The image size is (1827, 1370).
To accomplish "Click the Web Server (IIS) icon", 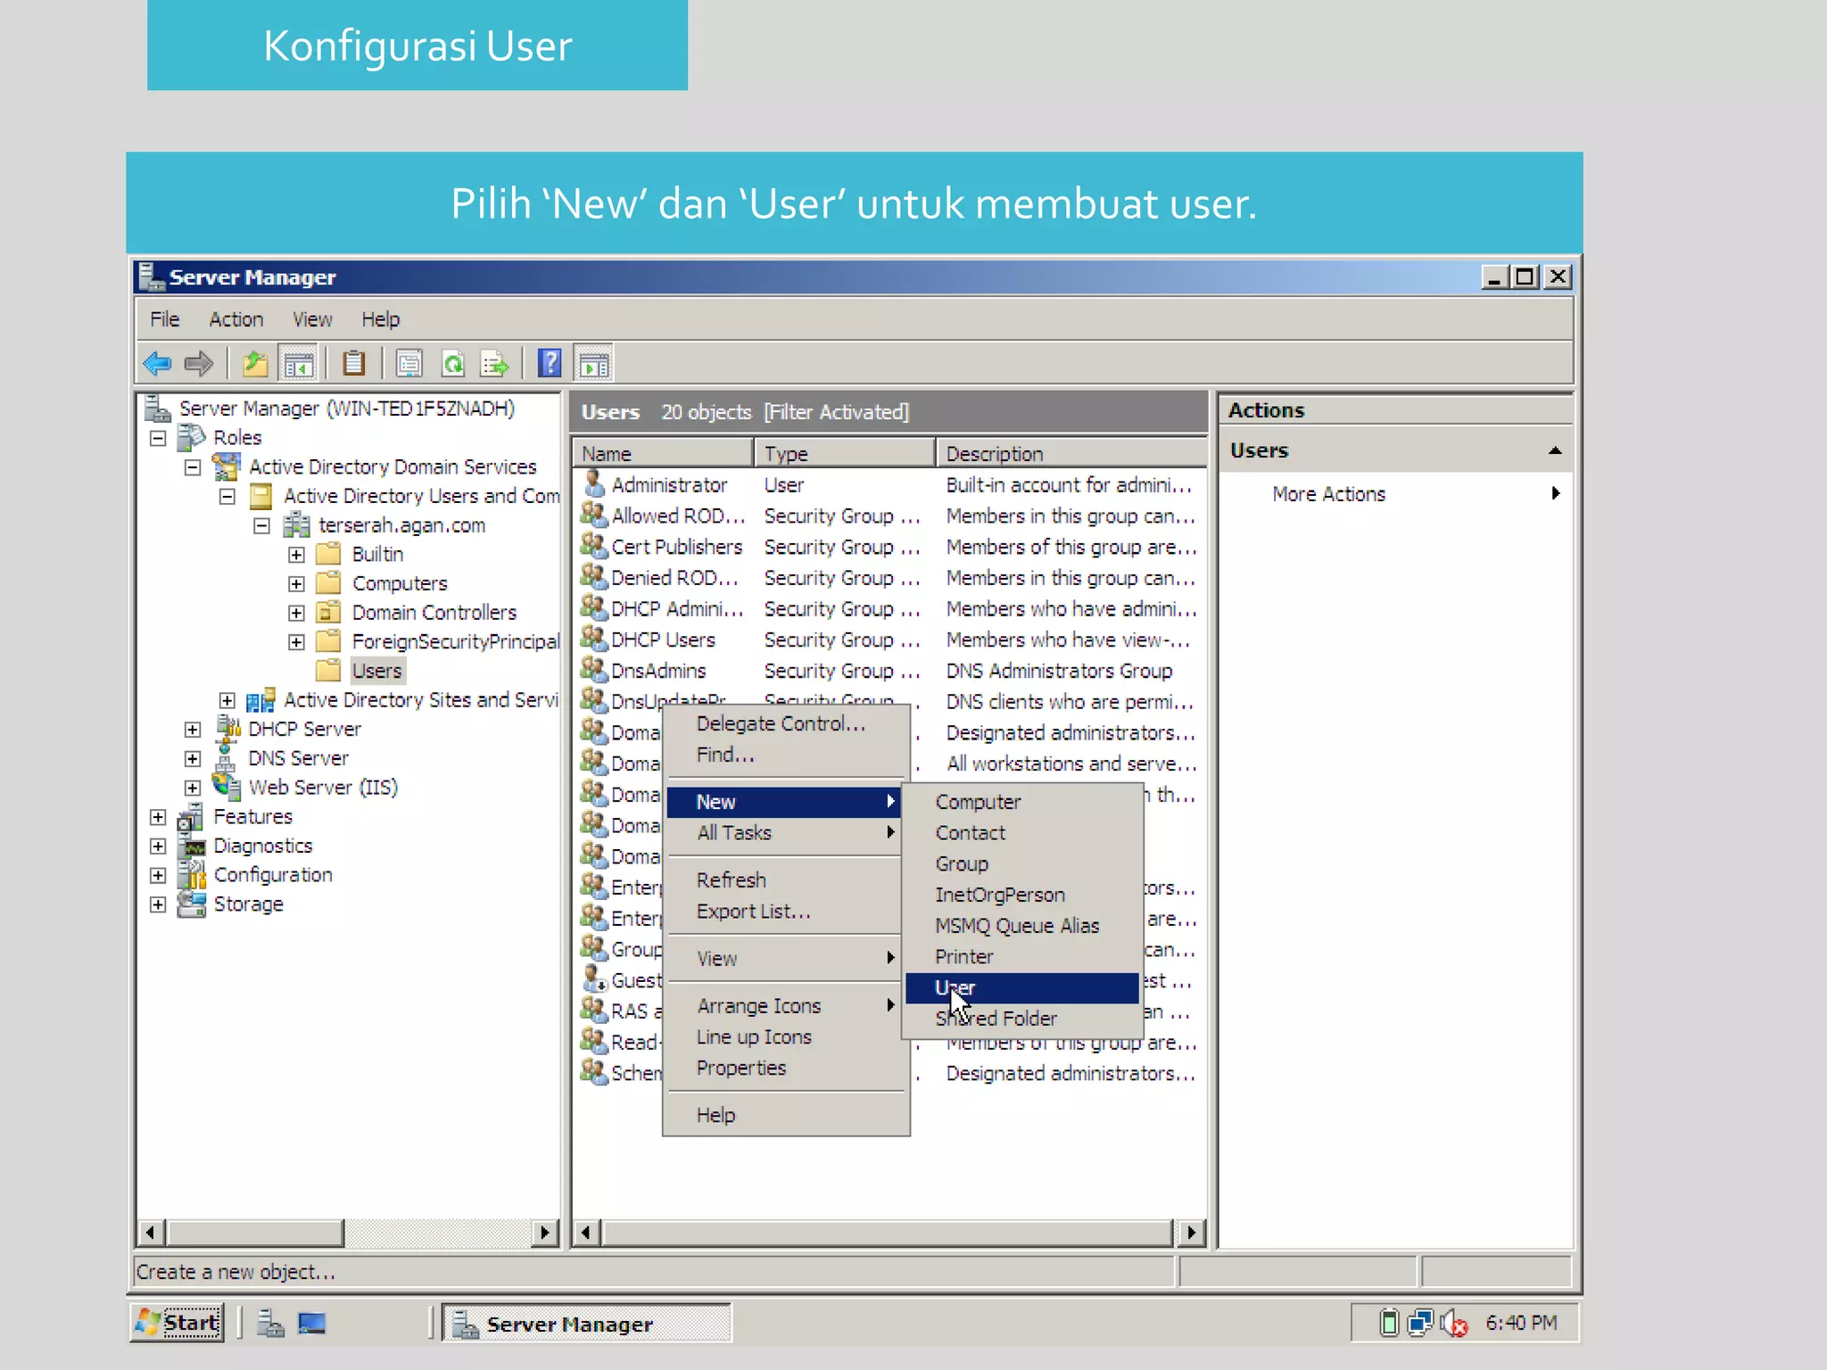I will point(227,787).
